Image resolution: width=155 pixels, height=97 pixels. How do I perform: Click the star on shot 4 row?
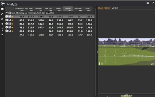point(12,28)
